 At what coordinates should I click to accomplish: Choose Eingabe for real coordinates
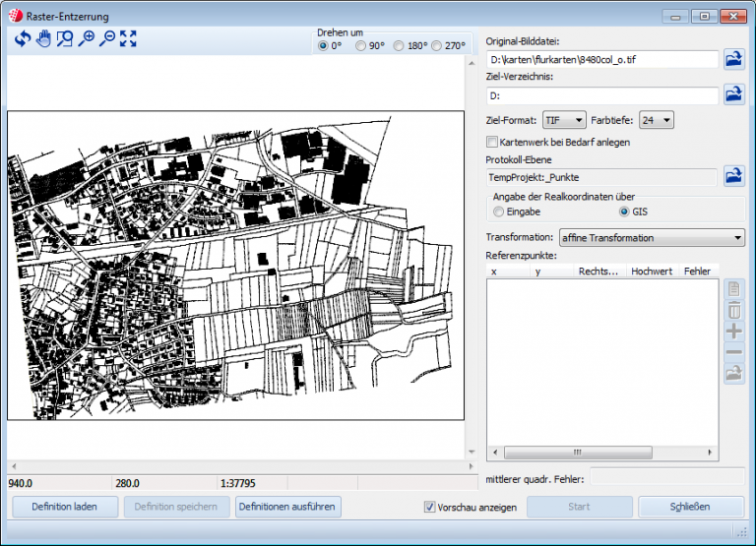coord(498,212)
